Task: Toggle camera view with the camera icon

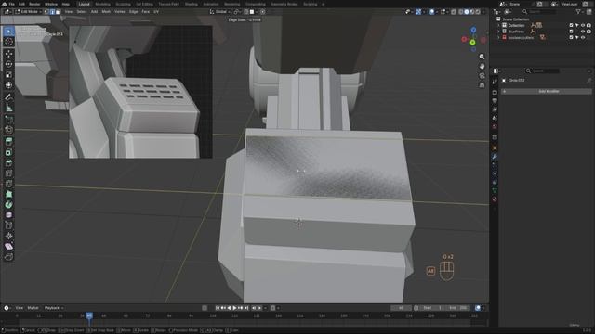Action: click(x=482, y=76)
